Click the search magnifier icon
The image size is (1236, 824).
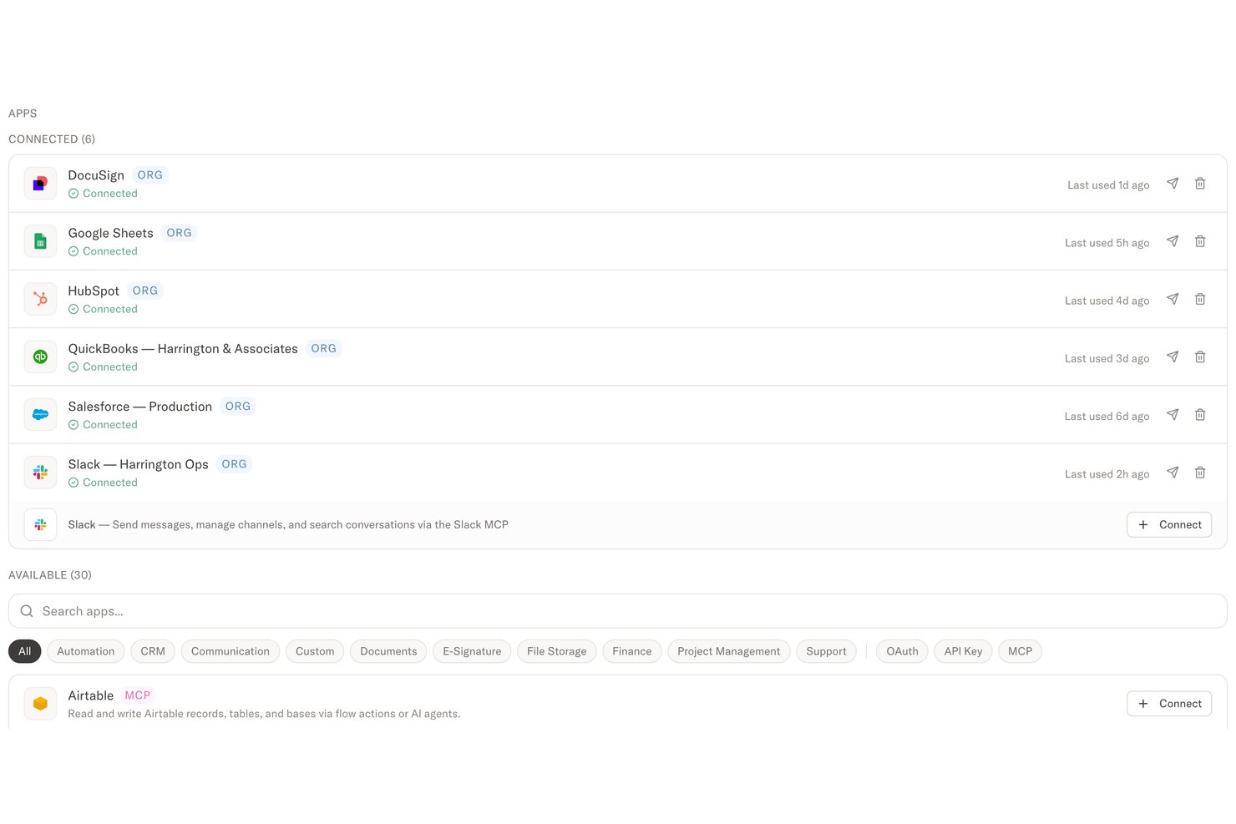27,611
